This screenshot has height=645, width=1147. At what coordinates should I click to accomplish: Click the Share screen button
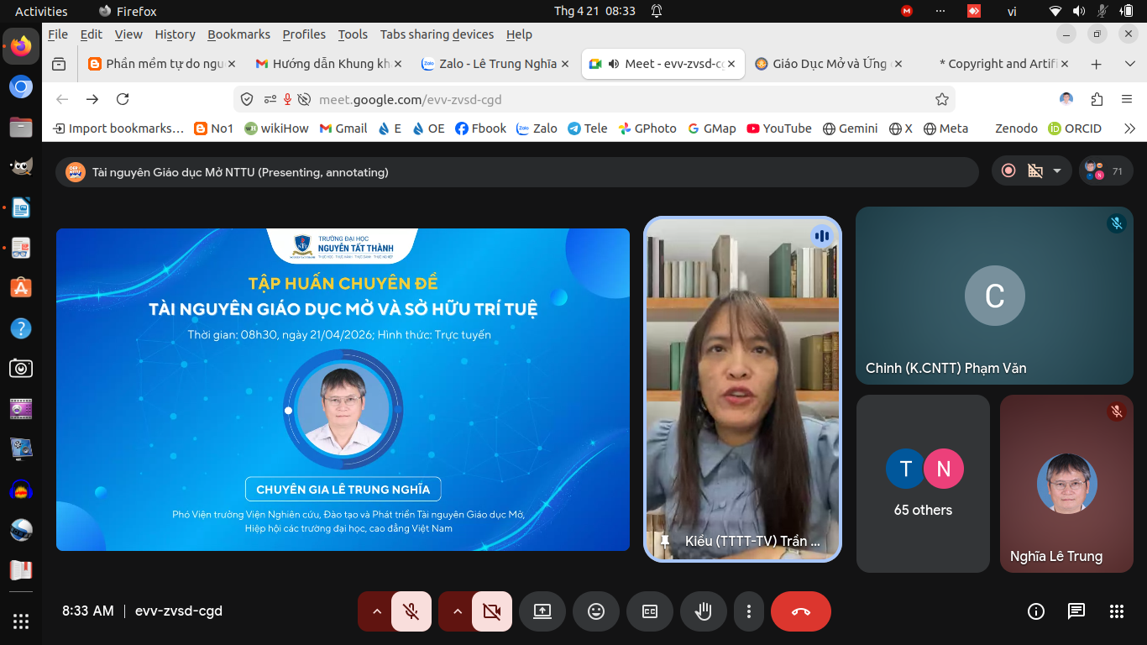[542, 611]
